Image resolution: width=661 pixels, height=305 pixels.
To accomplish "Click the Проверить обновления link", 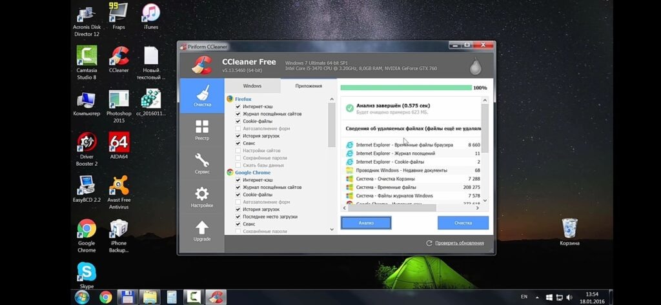I will (x=460, y=243).
